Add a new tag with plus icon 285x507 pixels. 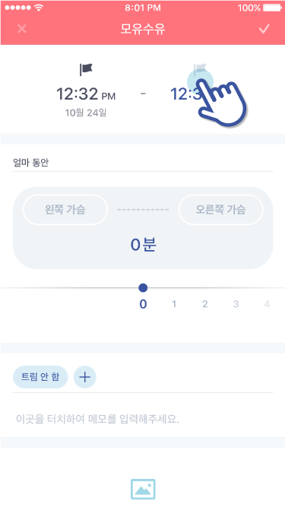pyautogui.click(x=84, y=377)
